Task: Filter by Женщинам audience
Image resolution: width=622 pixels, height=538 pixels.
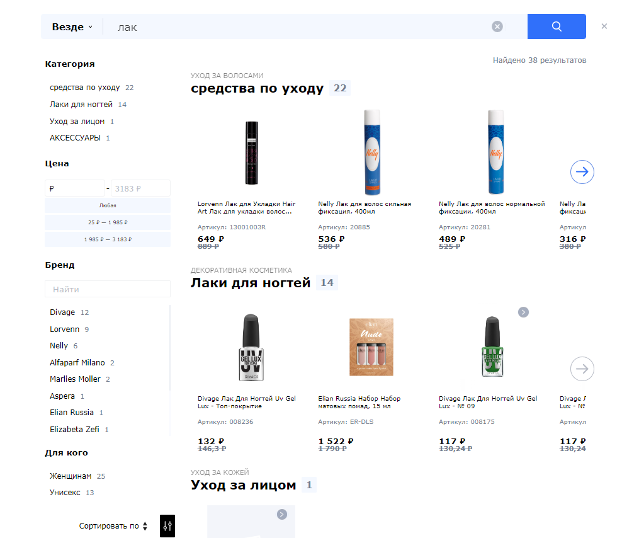Action: (x=71, y=476)
